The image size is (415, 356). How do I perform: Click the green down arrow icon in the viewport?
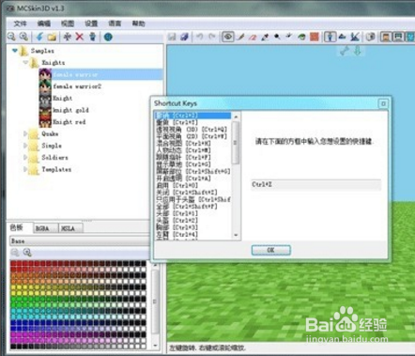pyautogui.click(x=358, y=51)
